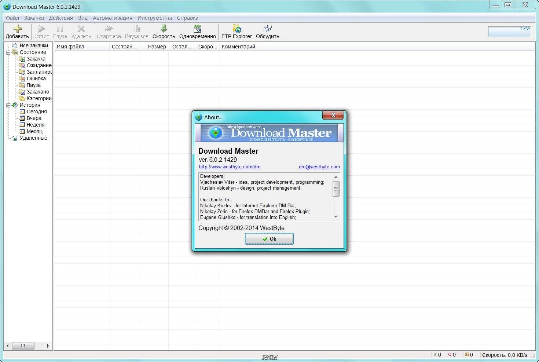This screenshot has height=362, width=539.
Task: Collapse the История tree node
Action: [x=8, y=105]
